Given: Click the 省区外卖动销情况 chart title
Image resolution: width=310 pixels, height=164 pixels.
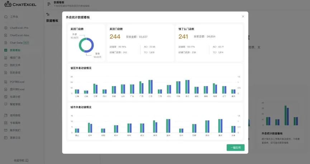Looking at the screenshot, I should pyautogui.click(x=81, y=68).
